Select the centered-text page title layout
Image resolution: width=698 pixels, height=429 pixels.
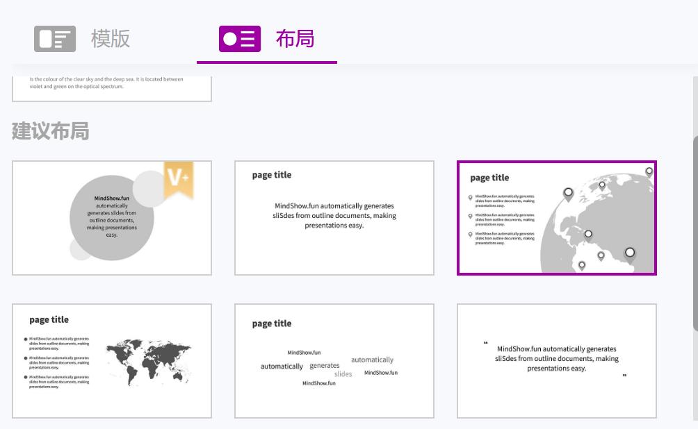[334, 217]
